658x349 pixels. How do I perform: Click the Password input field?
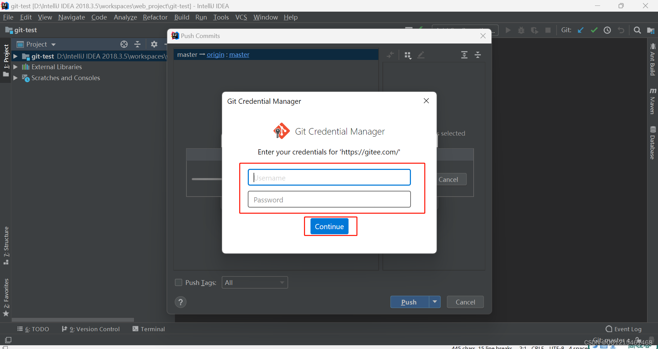point(329,199)
